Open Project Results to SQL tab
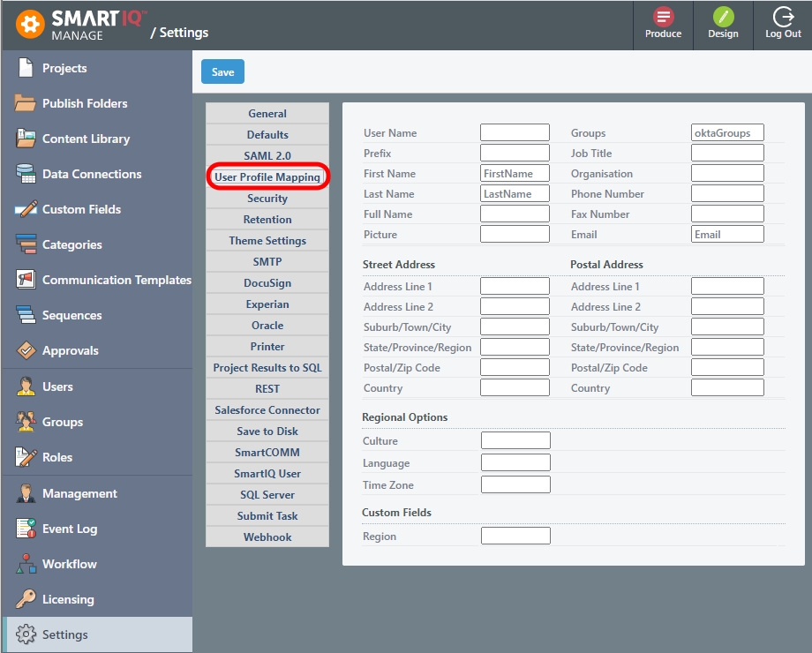The height and width of the screenshot is (653, 812). (267, 368)
